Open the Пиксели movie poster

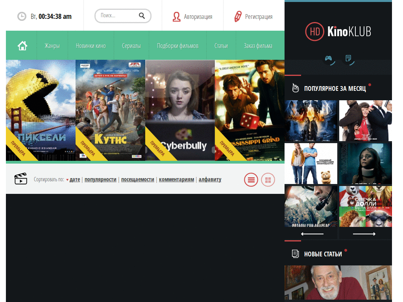tap(41, 110)
